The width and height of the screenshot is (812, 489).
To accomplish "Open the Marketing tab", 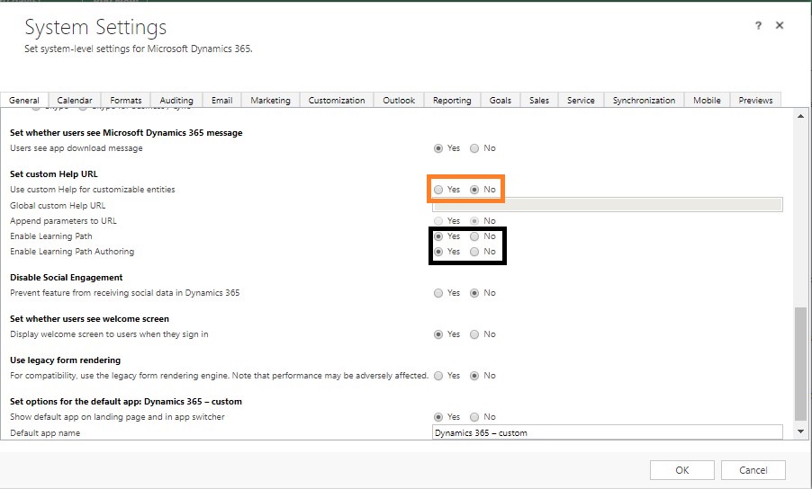I will 270,100.
